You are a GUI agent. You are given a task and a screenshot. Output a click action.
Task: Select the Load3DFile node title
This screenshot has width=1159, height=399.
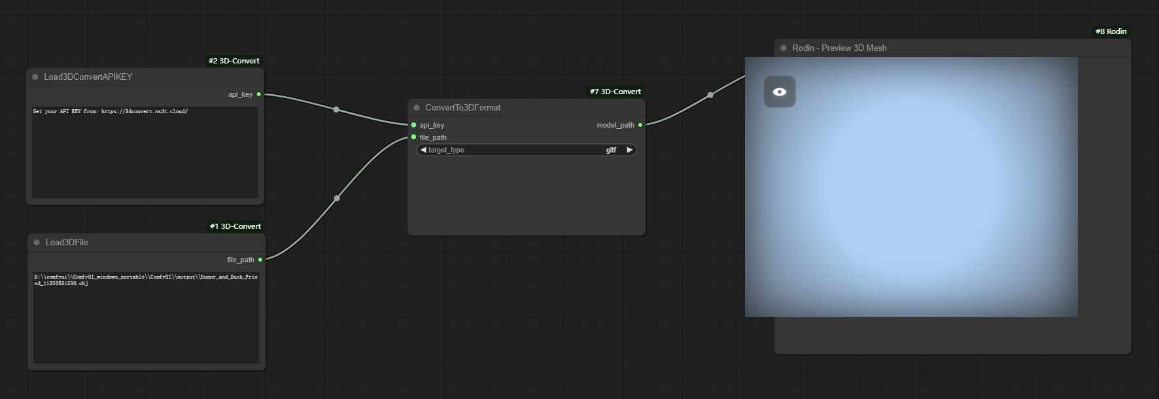67,243
